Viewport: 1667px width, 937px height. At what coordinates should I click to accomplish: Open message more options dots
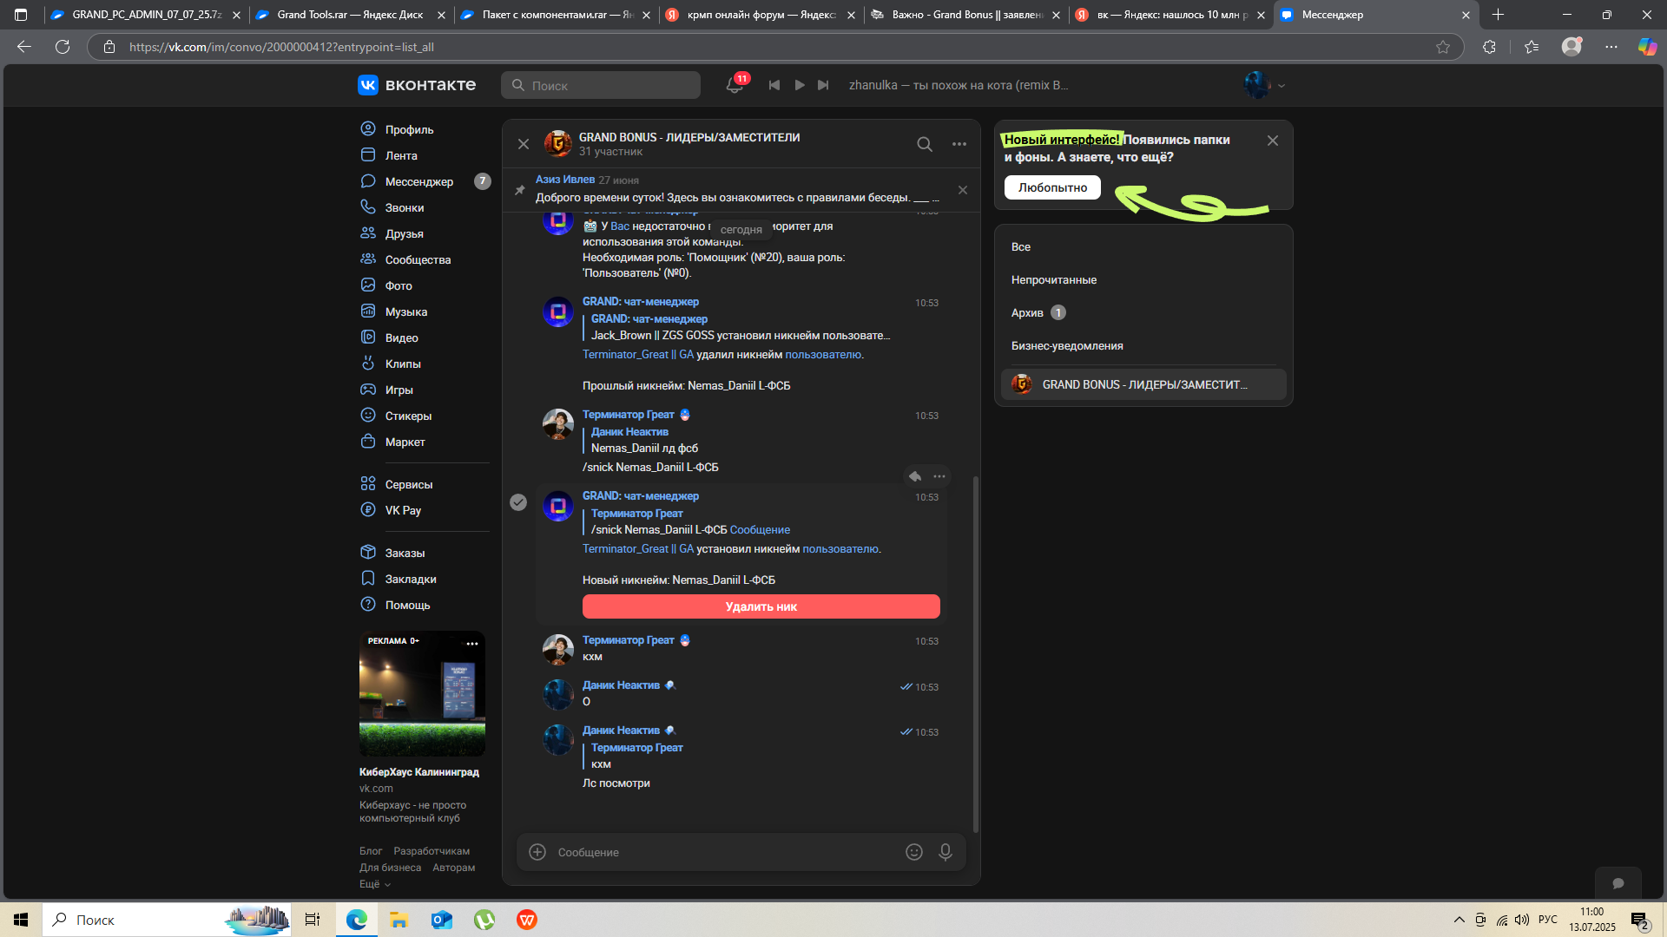coord(939,476)
